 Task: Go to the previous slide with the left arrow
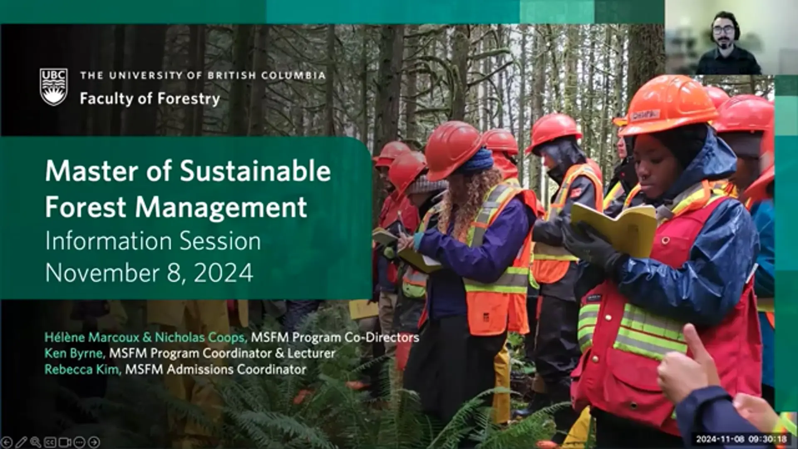pos(7,442)
